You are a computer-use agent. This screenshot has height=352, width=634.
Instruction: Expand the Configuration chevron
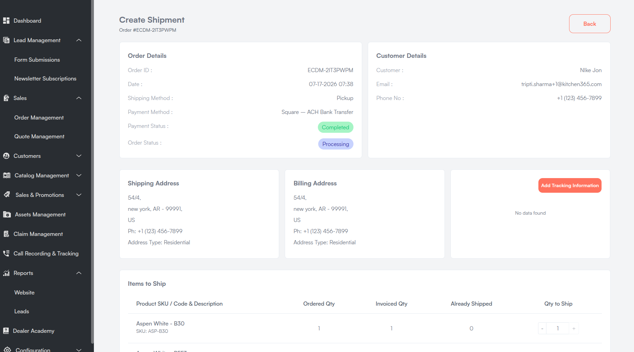coord(79,350)
